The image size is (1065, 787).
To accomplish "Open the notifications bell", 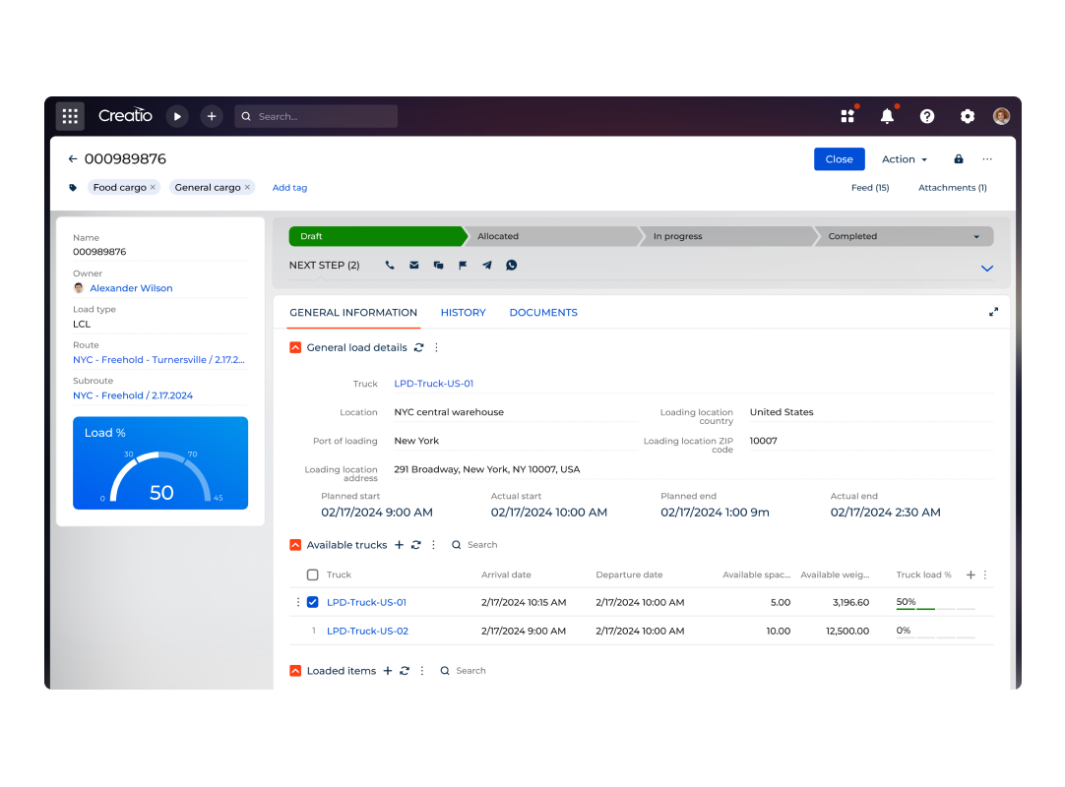I will (x=887, y=116).
